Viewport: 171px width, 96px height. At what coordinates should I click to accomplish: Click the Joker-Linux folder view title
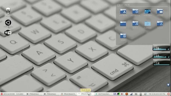pos(123,5)
